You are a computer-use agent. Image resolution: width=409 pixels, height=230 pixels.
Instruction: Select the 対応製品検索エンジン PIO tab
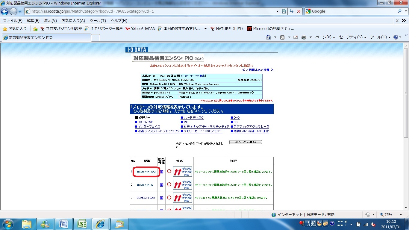pos(46,38)
